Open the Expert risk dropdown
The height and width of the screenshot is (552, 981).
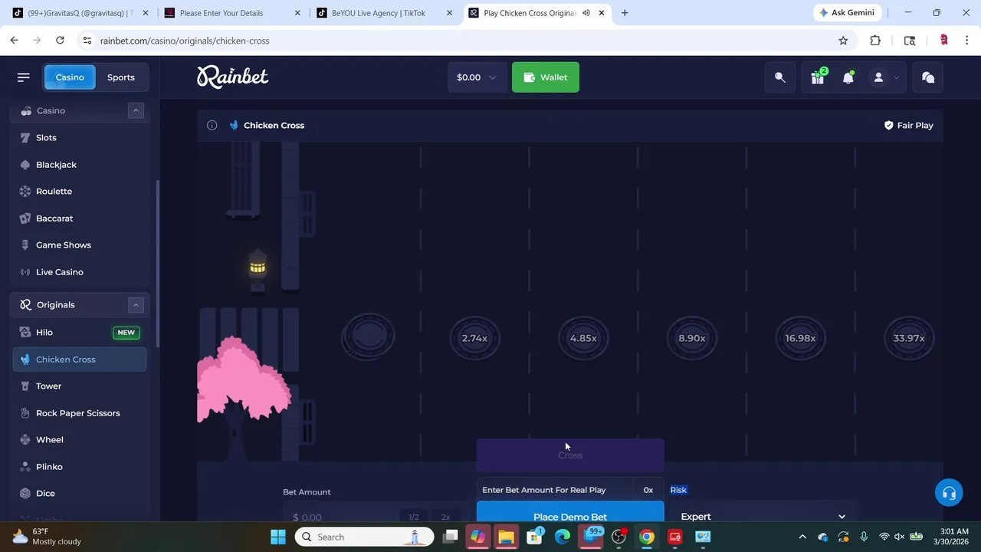click(763, 516)
